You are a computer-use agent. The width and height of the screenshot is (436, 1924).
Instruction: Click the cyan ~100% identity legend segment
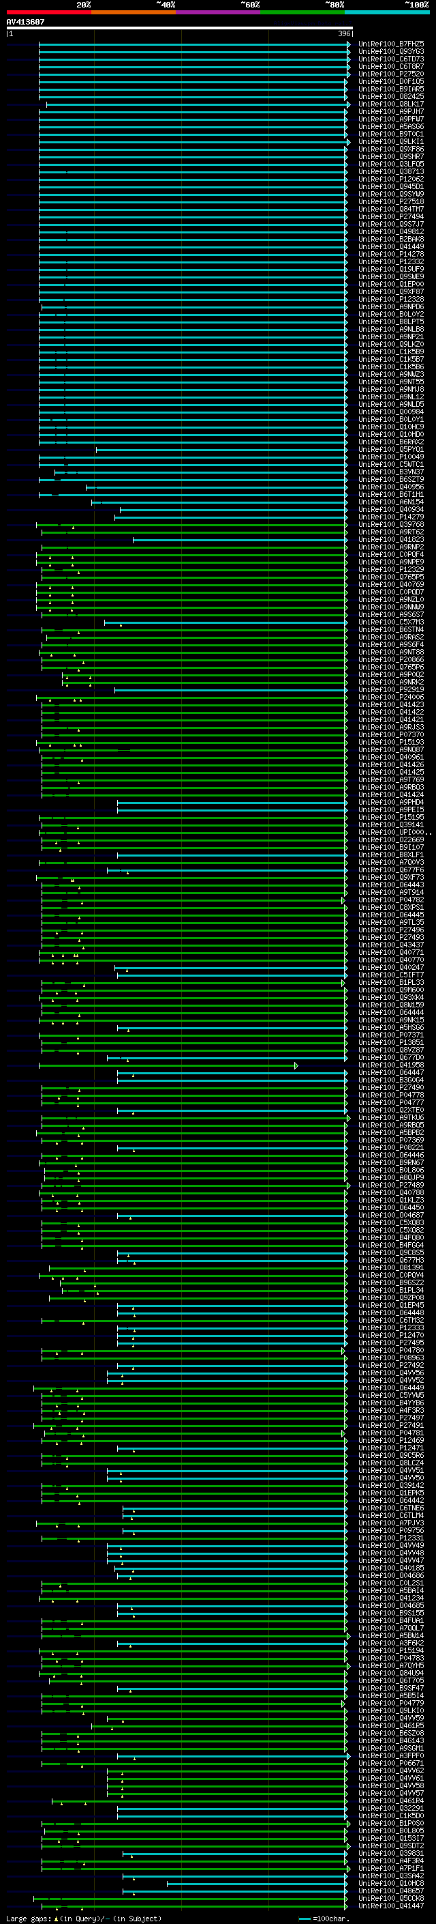[x=387, y=12]
